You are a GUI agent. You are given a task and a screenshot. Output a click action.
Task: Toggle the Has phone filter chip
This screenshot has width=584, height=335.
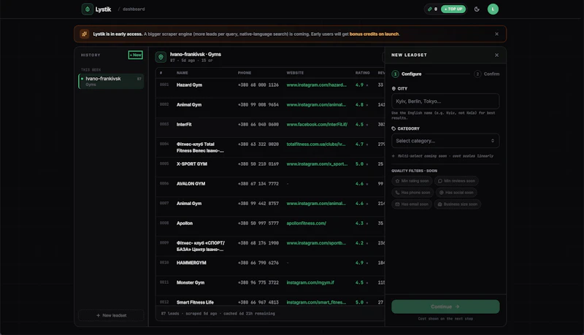tap(412, 193)
